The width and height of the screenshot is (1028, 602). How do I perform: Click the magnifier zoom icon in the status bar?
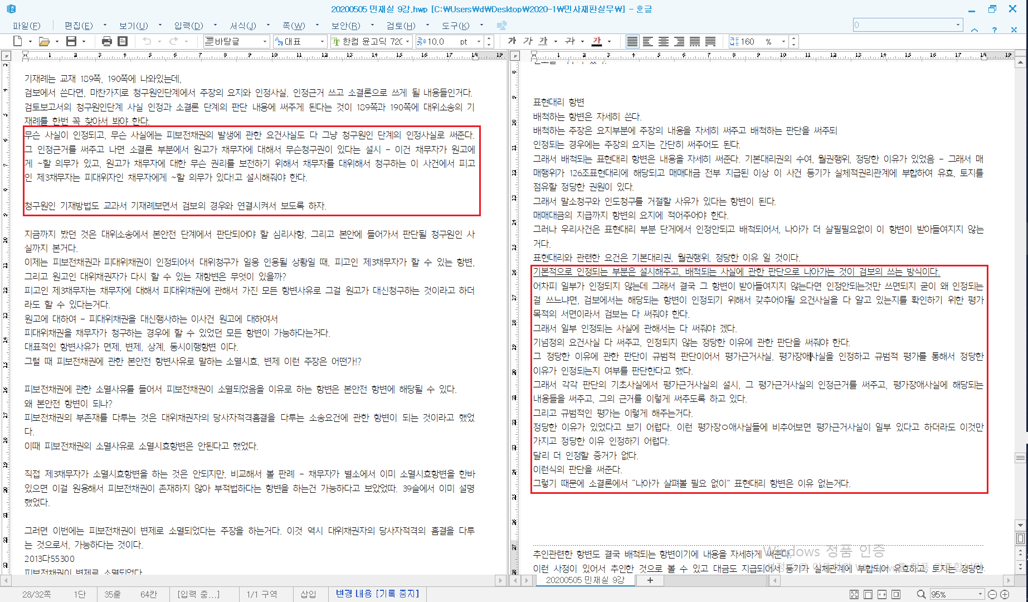click(921, 594)
